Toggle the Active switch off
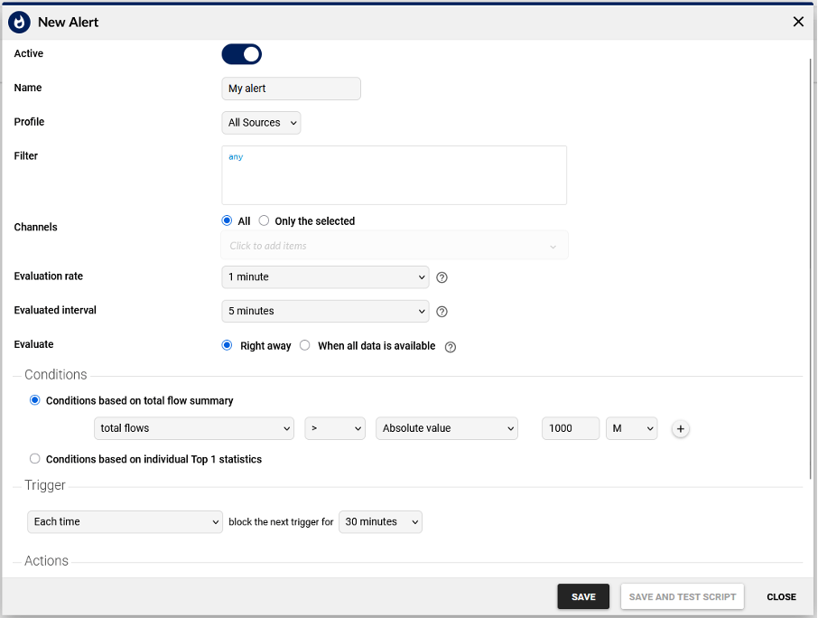818x618 pixels. (x=241, y=54)
